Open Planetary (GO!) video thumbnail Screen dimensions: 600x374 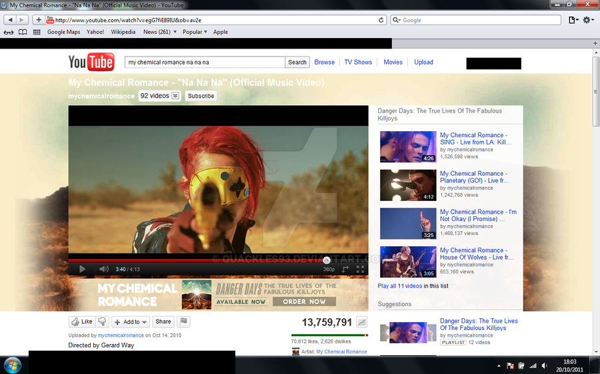(408, 185)
